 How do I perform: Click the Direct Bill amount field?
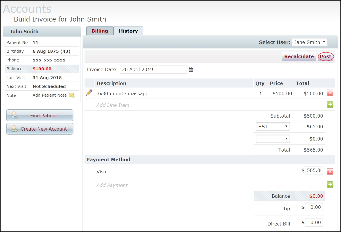tap(314, 222)
